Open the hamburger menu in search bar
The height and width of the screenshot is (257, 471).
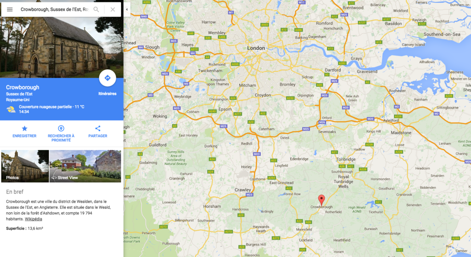point(10,9)
